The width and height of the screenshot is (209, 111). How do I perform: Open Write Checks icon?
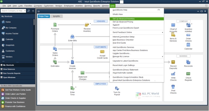pos(173,73)
